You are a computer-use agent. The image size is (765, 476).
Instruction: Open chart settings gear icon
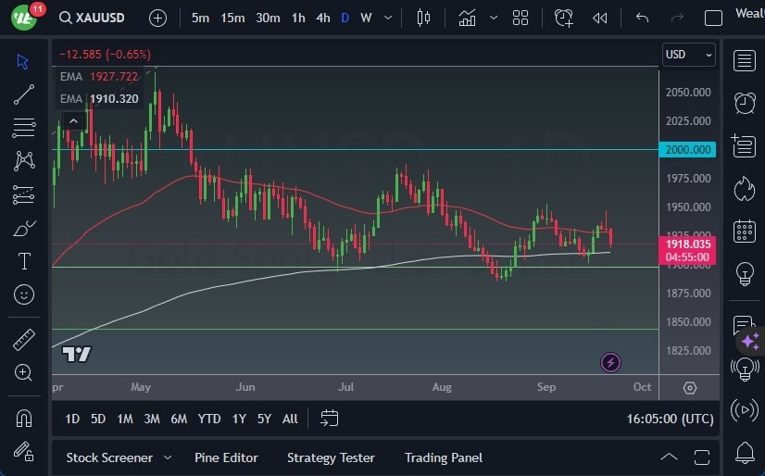pos(690,388)
